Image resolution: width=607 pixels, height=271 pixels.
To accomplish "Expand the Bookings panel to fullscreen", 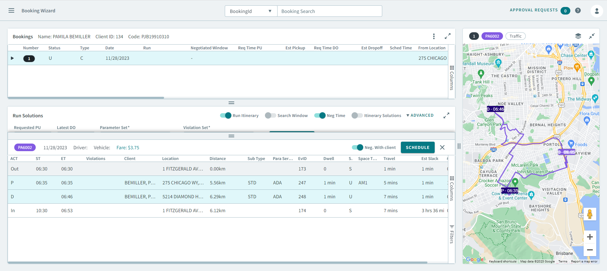I will (448, 36).
